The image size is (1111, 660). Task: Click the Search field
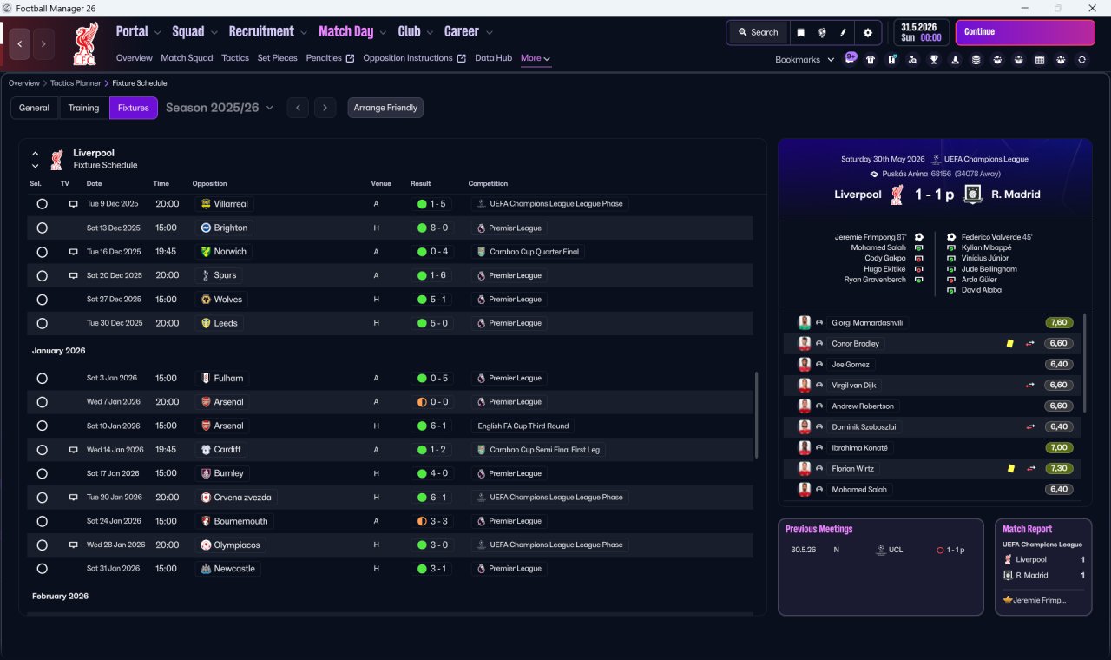pos(759,32)
